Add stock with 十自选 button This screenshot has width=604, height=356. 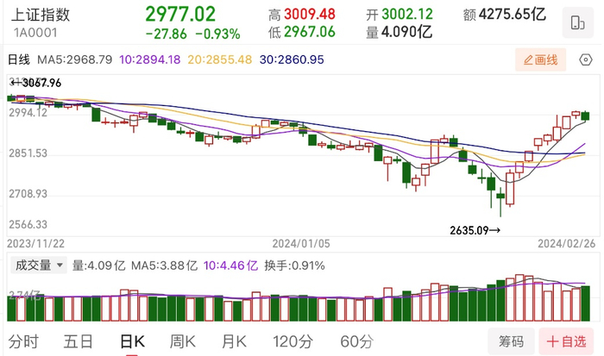point(566,341)
